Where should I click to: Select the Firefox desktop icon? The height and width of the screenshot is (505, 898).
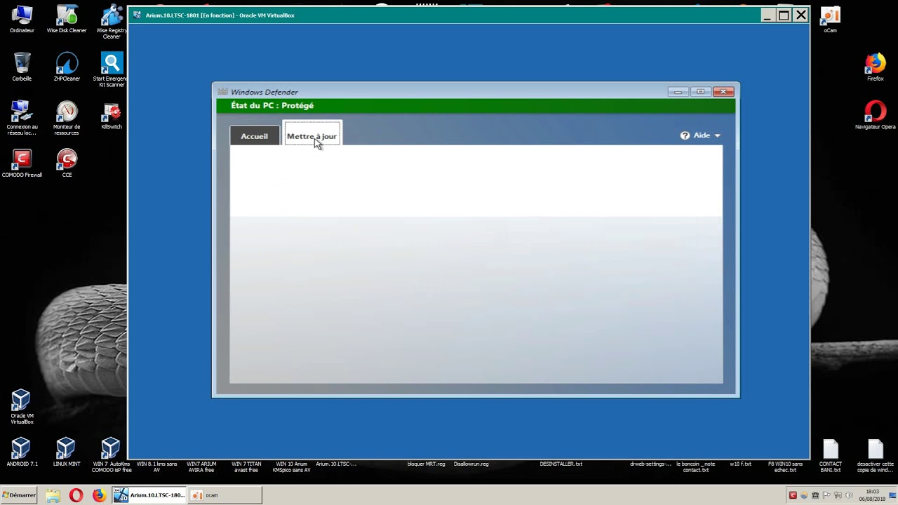[875, 67]
